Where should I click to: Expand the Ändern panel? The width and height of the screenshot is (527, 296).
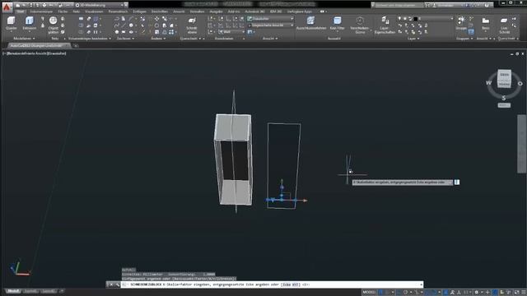coord(158,39)
